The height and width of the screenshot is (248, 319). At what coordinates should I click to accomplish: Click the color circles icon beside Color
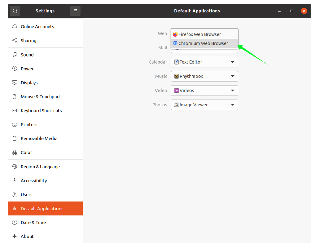point(15,153)
